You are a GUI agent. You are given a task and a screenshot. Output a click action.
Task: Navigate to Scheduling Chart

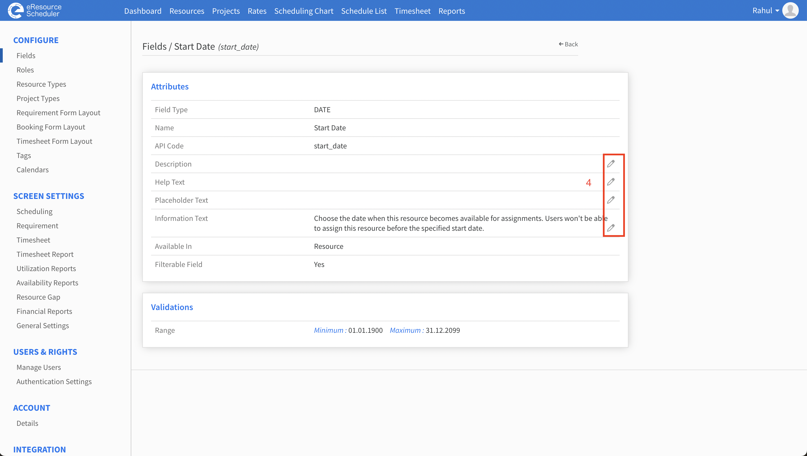click(x=304, y=11)
